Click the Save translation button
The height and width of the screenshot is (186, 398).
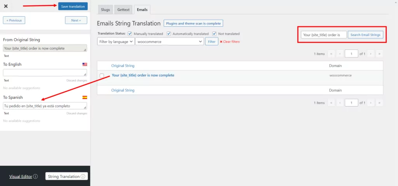pyautogui.click(x=73, y=6)
